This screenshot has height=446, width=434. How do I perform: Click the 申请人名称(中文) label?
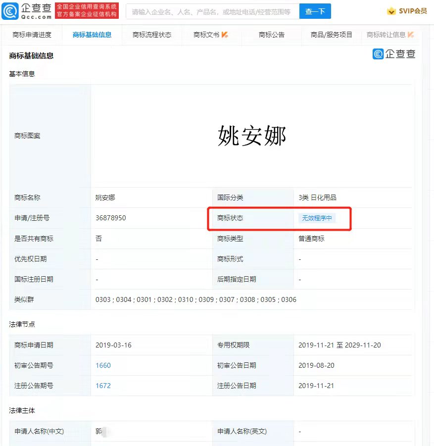point(39,431)
